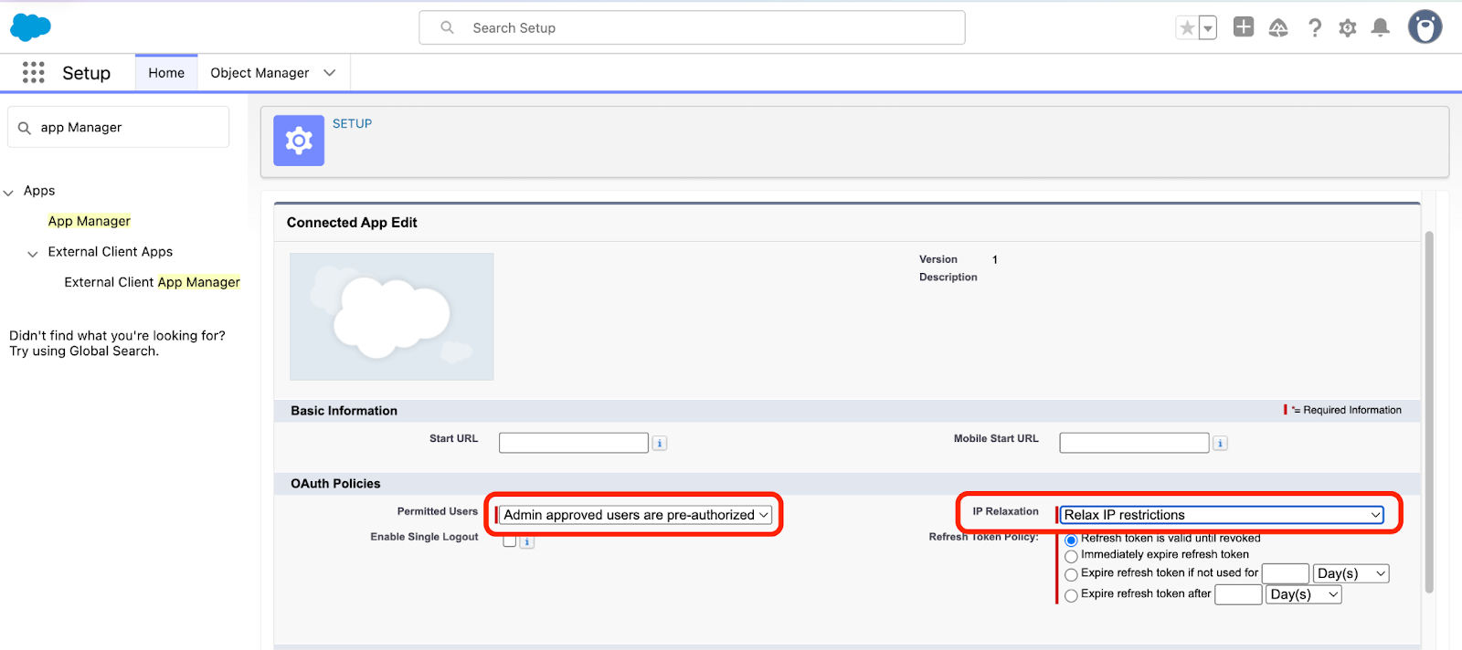Click info icon next to Start URL
Viewport: 1462px width, 650px height.
[660, 444]
